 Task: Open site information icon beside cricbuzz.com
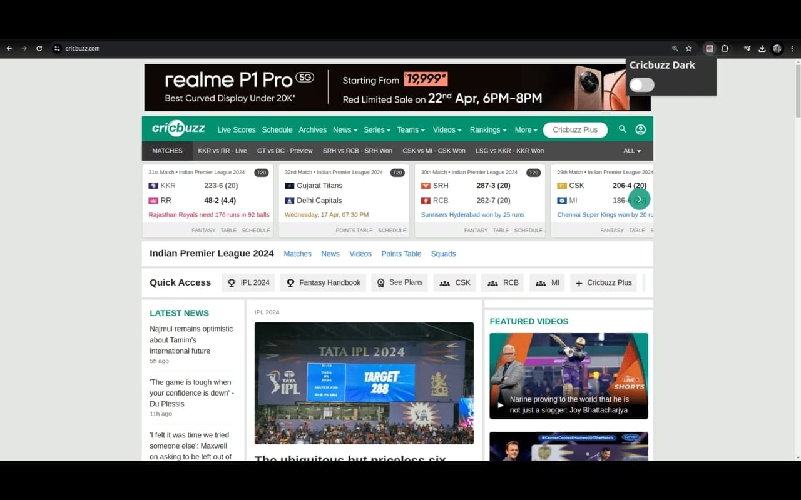[x=57, y=49]
